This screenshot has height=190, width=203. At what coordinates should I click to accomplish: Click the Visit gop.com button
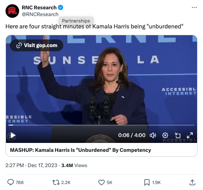click(x=37, y=45)
